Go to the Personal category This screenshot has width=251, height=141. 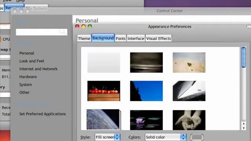tap(27, 53)
